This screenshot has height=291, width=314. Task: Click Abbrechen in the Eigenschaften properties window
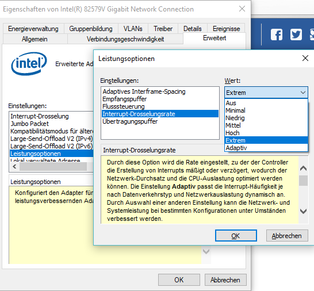pyautogui.click(x=225, y=279)
